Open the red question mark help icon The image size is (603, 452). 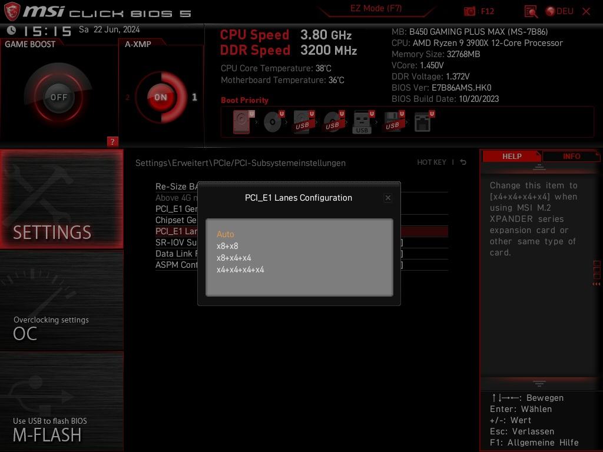coord(112,141)
